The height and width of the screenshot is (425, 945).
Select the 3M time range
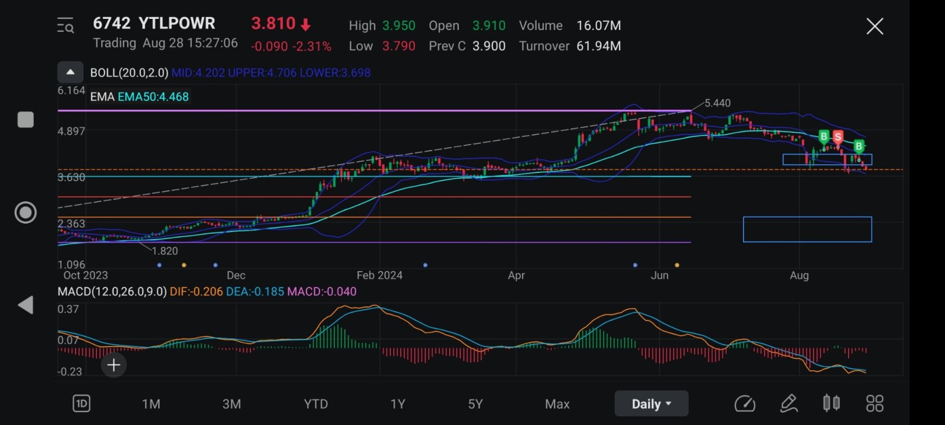pyautogui.click(x=232, y=404)
